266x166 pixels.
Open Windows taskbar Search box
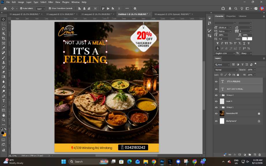coord(88,162)
